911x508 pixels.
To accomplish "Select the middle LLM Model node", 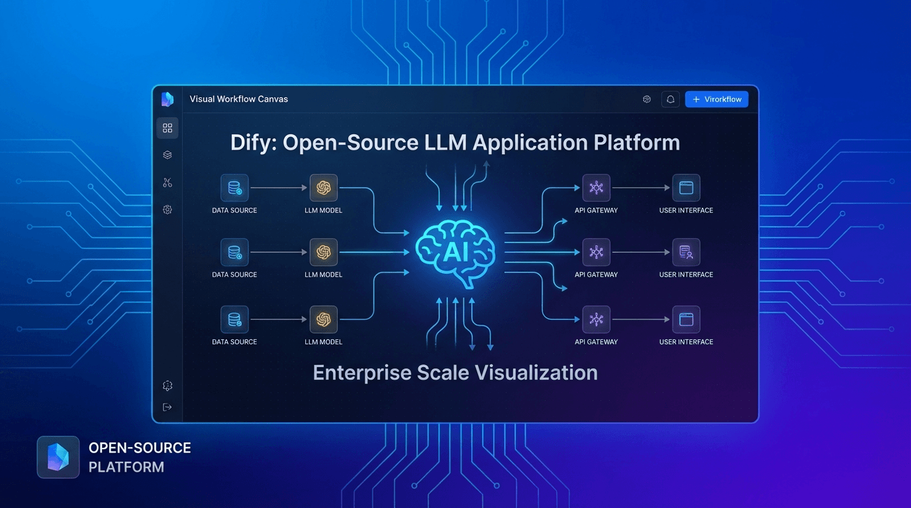I will [323, 253].
